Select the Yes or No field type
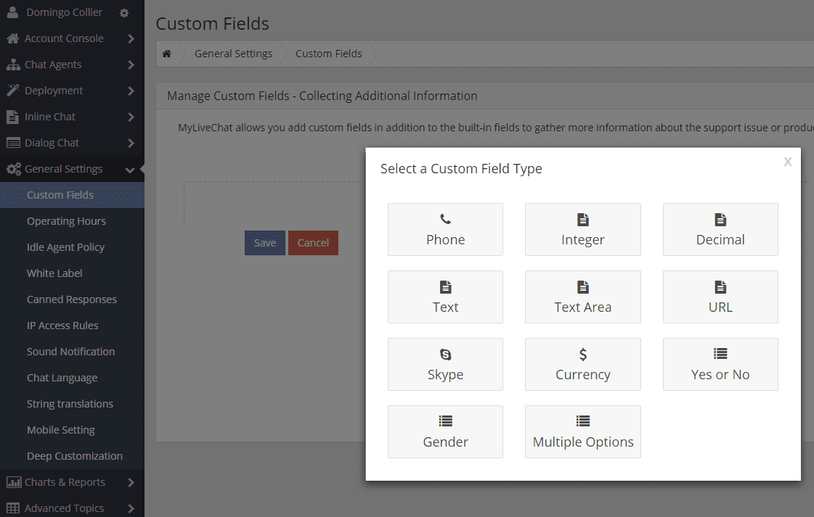The height and width of the screenshot is (517, 814). click(x=720, y=364)
